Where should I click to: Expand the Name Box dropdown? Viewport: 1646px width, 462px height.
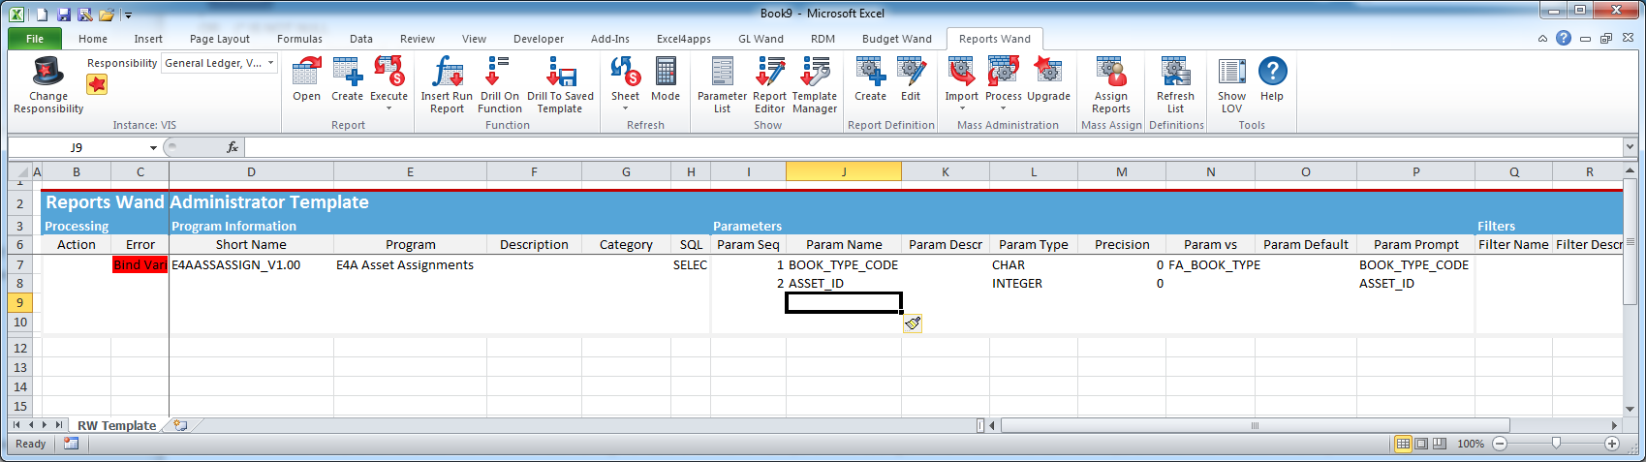(153, 147)
